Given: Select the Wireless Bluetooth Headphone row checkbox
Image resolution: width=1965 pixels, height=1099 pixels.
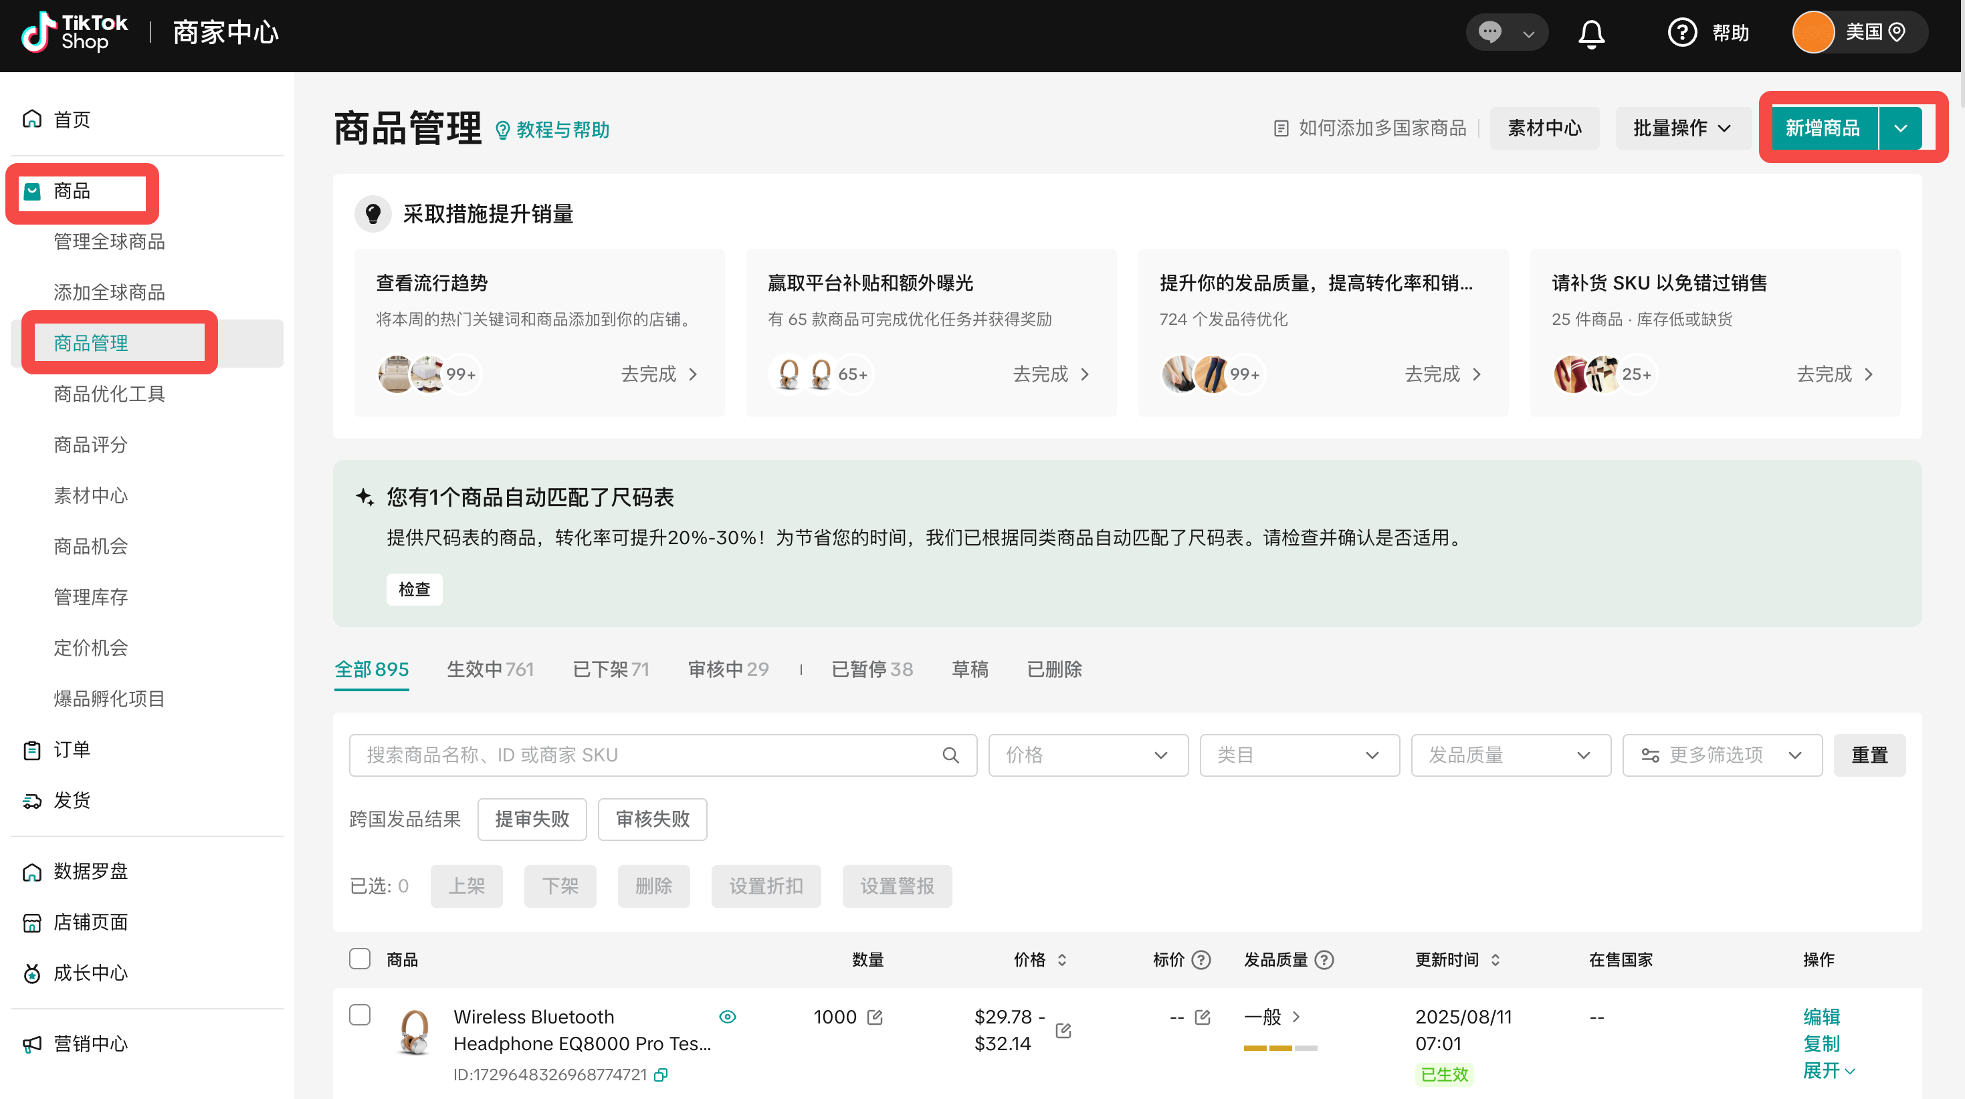Looking at the screenshot, I should pos(359,1015).
